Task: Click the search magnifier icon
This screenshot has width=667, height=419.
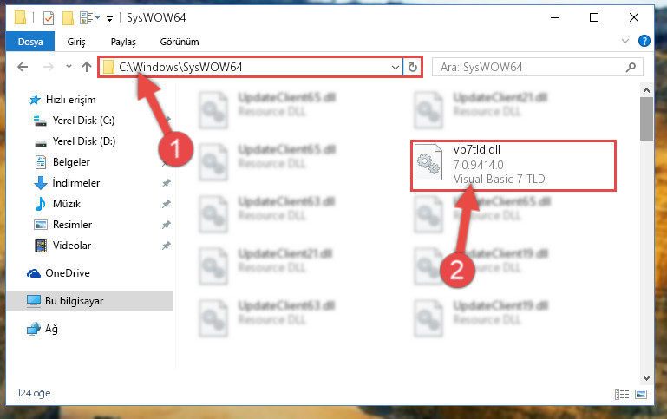Action: tap(631, 67)
